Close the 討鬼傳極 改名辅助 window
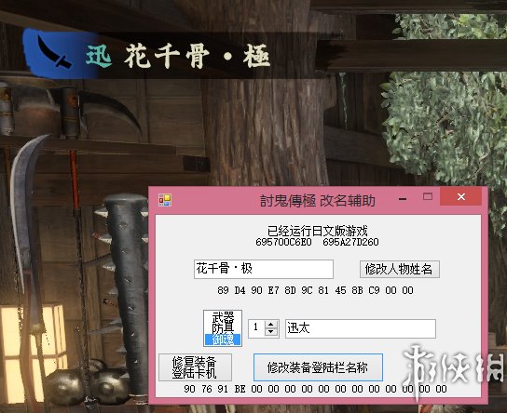This screenshot has height=413, width=507. point(461,196)
